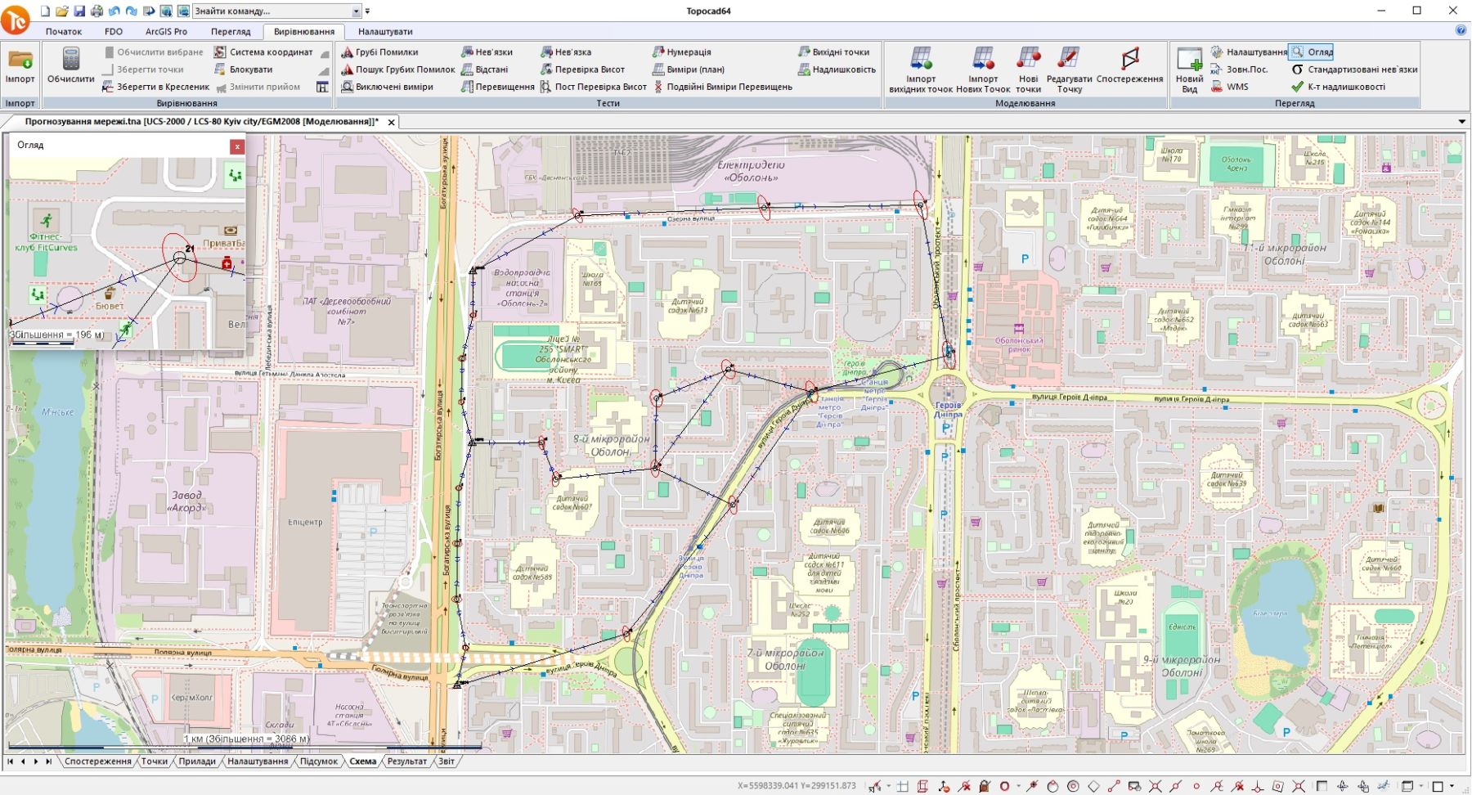Click Блокувати in the adjustment group

click(x=244, y=70)
